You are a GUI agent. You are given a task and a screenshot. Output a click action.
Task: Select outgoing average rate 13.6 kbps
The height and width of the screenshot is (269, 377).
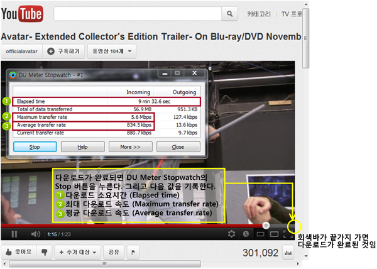(187, 125)
